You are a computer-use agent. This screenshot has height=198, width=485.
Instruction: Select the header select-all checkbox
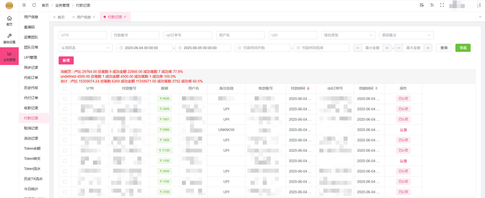65,89
